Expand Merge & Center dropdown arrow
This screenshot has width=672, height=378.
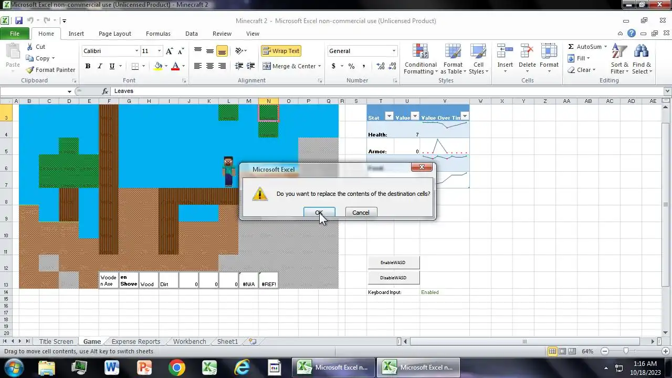pyautogui.click(x=320, y=66)
